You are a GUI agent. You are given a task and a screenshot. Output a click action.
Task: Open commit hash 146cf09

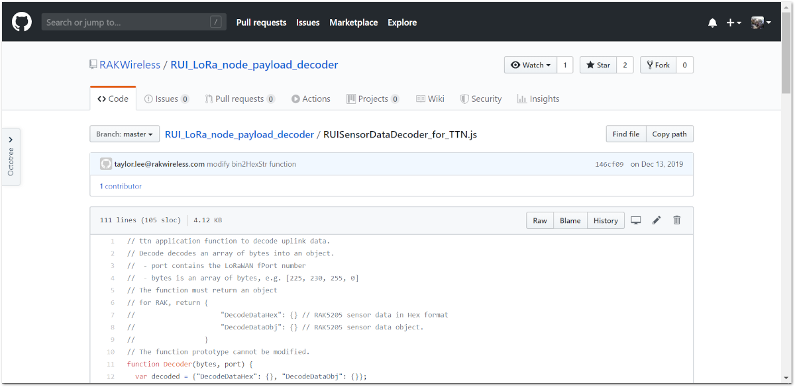tap(609, 164)
